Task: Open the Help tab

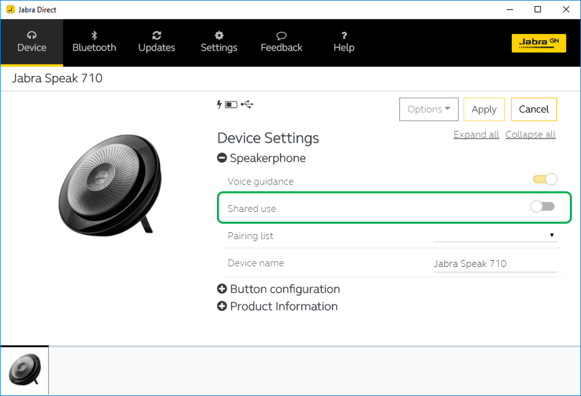Action: 344,42
